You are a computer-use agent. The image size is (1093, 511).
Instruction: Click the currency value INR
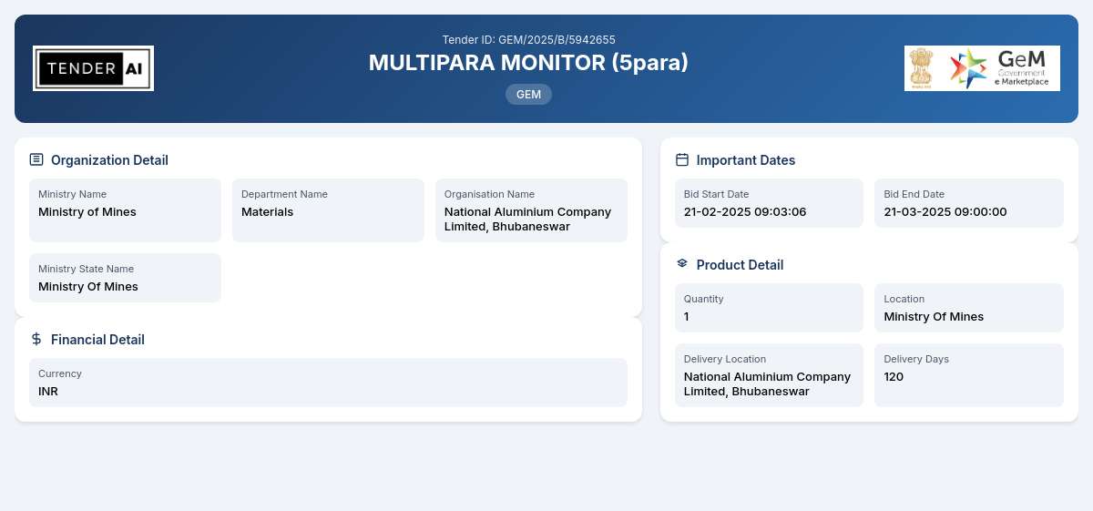click(x=48, y=392)
